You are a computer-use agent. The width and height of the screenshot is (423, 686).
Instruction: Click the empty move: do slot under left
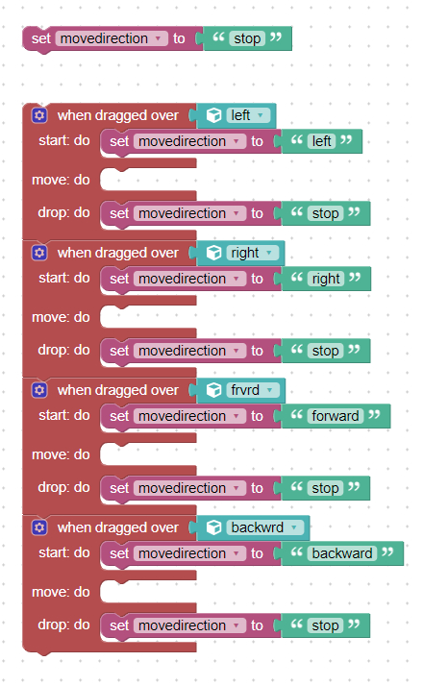(147, 180)
